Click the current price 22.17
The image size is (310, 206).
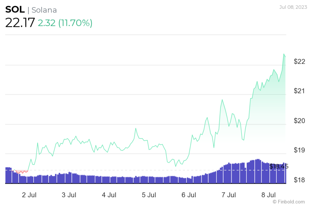pos(20,23)
